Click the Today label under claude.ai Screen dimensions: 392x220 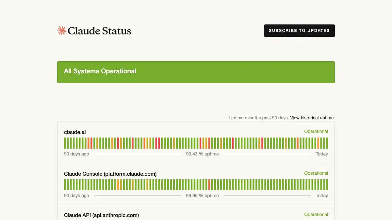322,154
